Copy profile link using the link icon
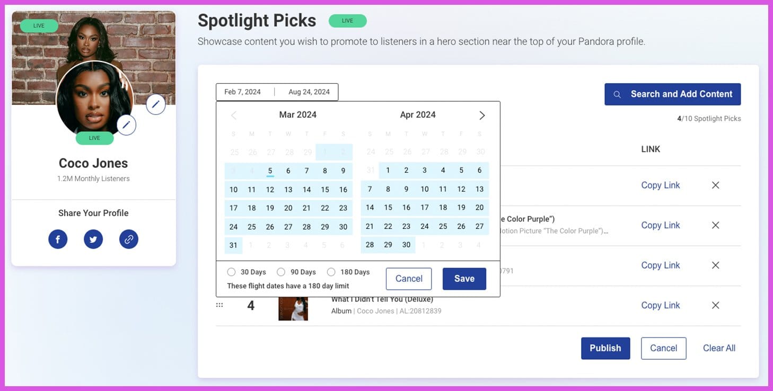The height and width of the screenshot is (391, 773). 128,239
